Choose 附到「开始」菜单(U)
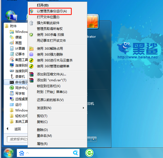Screen dimensions: 163x158 [x=57, y=92]
